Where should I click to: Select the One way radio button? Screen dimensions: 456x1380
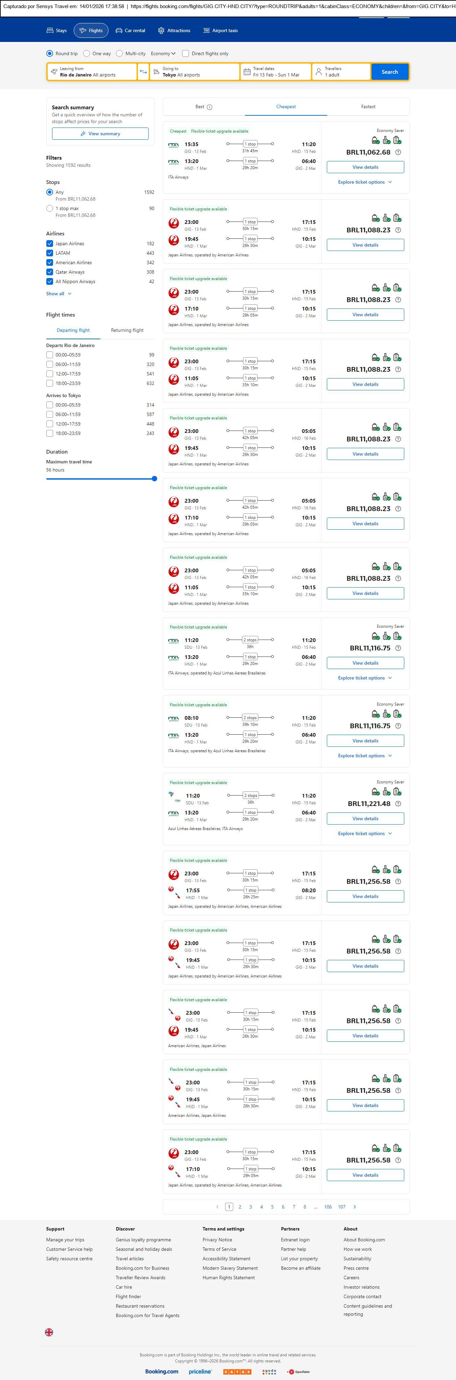click(x=87, y=53)
